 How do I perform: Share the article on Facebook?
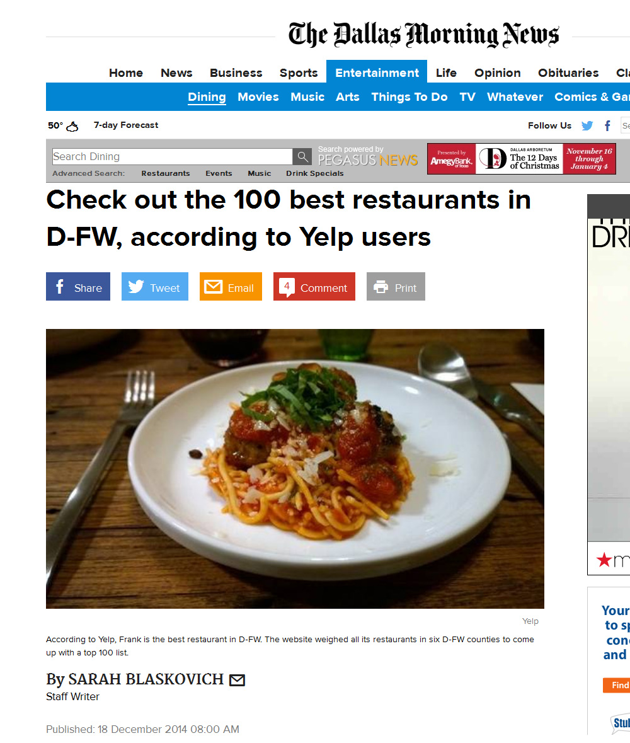78,286
